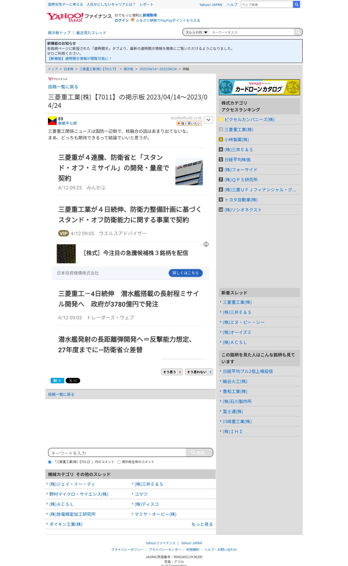Open ranking item (株)ソシオネクスト
Viewport: 348px width, 566px height.
coord(243,210)
